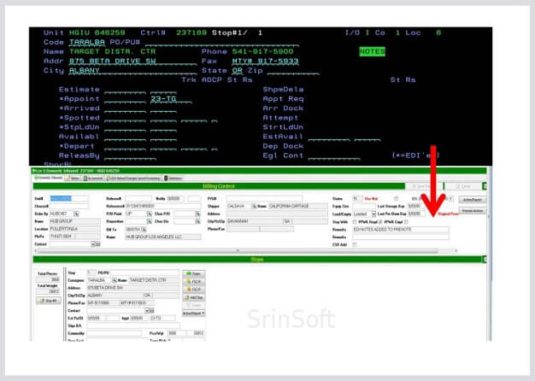Open the Prenote Actions dropdown button

coord(473,210)
